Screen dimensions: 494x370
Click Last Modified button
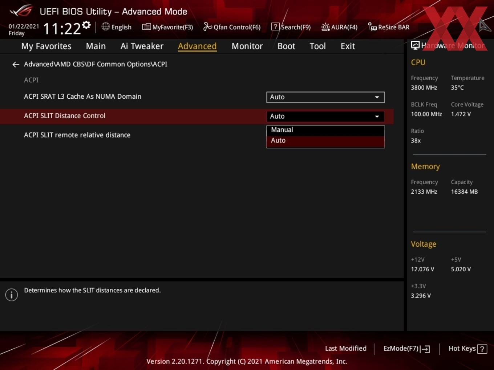(x=346, y=349)
